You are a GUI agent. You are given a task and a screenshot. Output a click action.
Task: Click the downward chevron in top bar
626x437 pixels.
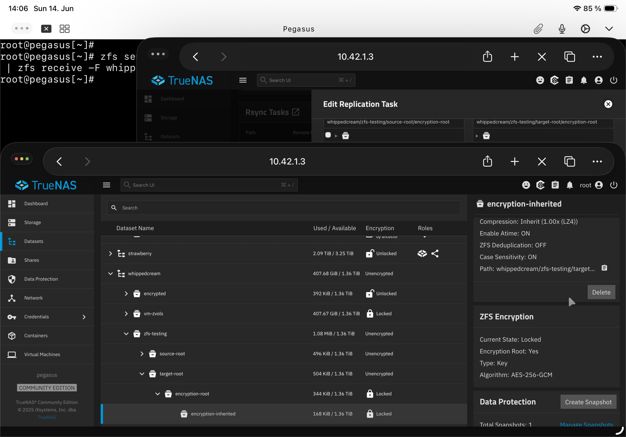(x=609, y=29)
